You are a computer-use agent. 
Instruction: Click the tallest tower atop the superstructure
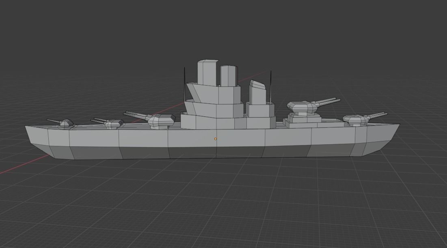tap(207, 73)
